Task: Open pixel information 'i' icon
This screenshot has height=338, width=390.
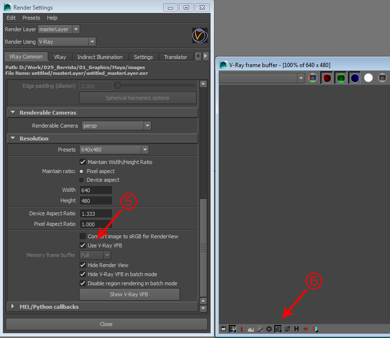Action: click(x=241, y=329)
